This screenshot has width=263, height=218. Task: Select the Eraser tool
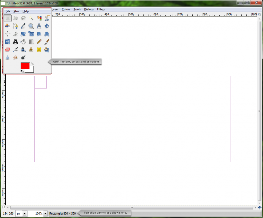(7, 49)
